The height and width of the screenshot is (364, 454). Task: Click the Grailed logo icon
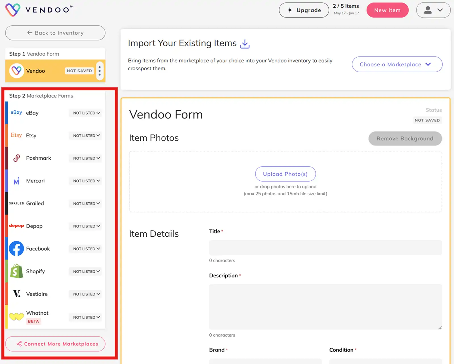(16, 203)
